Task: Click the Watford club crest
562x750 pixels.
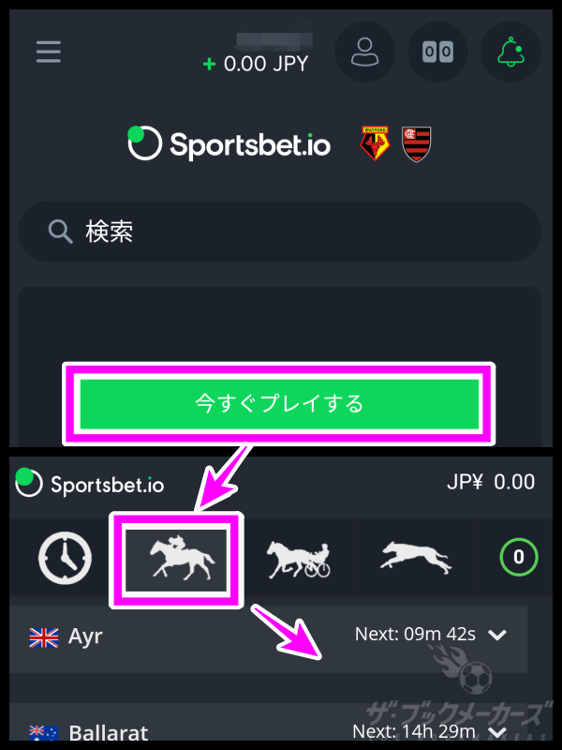Action: (x=375, y=143)
